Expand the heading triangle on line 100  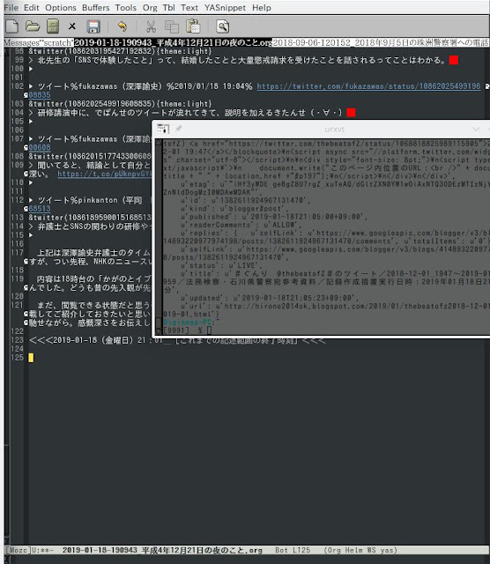[31, 69]
